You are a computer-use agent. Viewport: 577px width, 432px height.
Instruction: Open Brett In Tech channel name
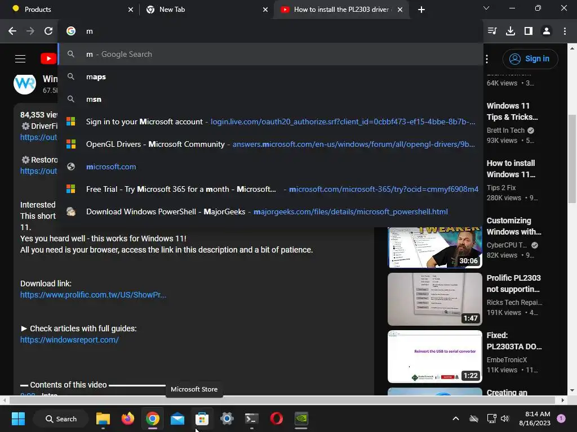coord(505,130)
